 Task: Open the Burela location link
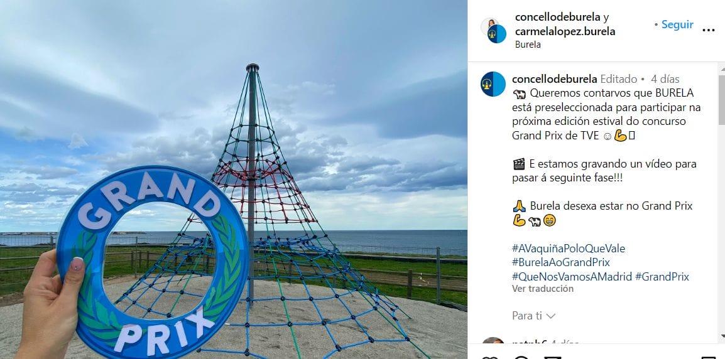(528, 45)
